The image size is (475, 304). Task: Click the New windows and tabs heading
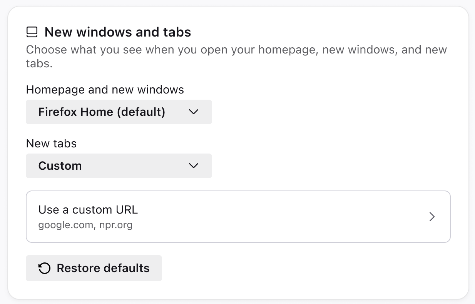tap(118, 32)
